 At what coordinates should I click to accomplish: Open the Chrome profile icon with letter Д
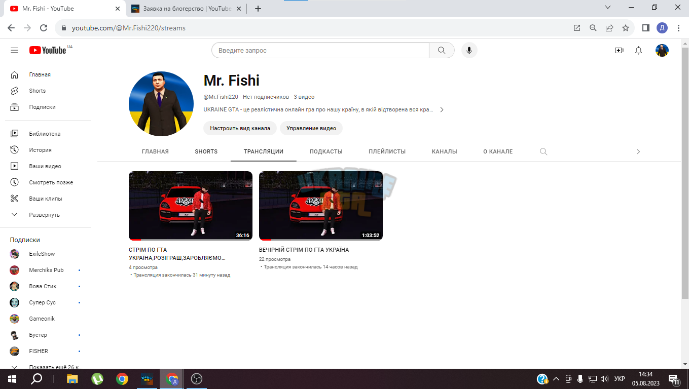[662, 28]
